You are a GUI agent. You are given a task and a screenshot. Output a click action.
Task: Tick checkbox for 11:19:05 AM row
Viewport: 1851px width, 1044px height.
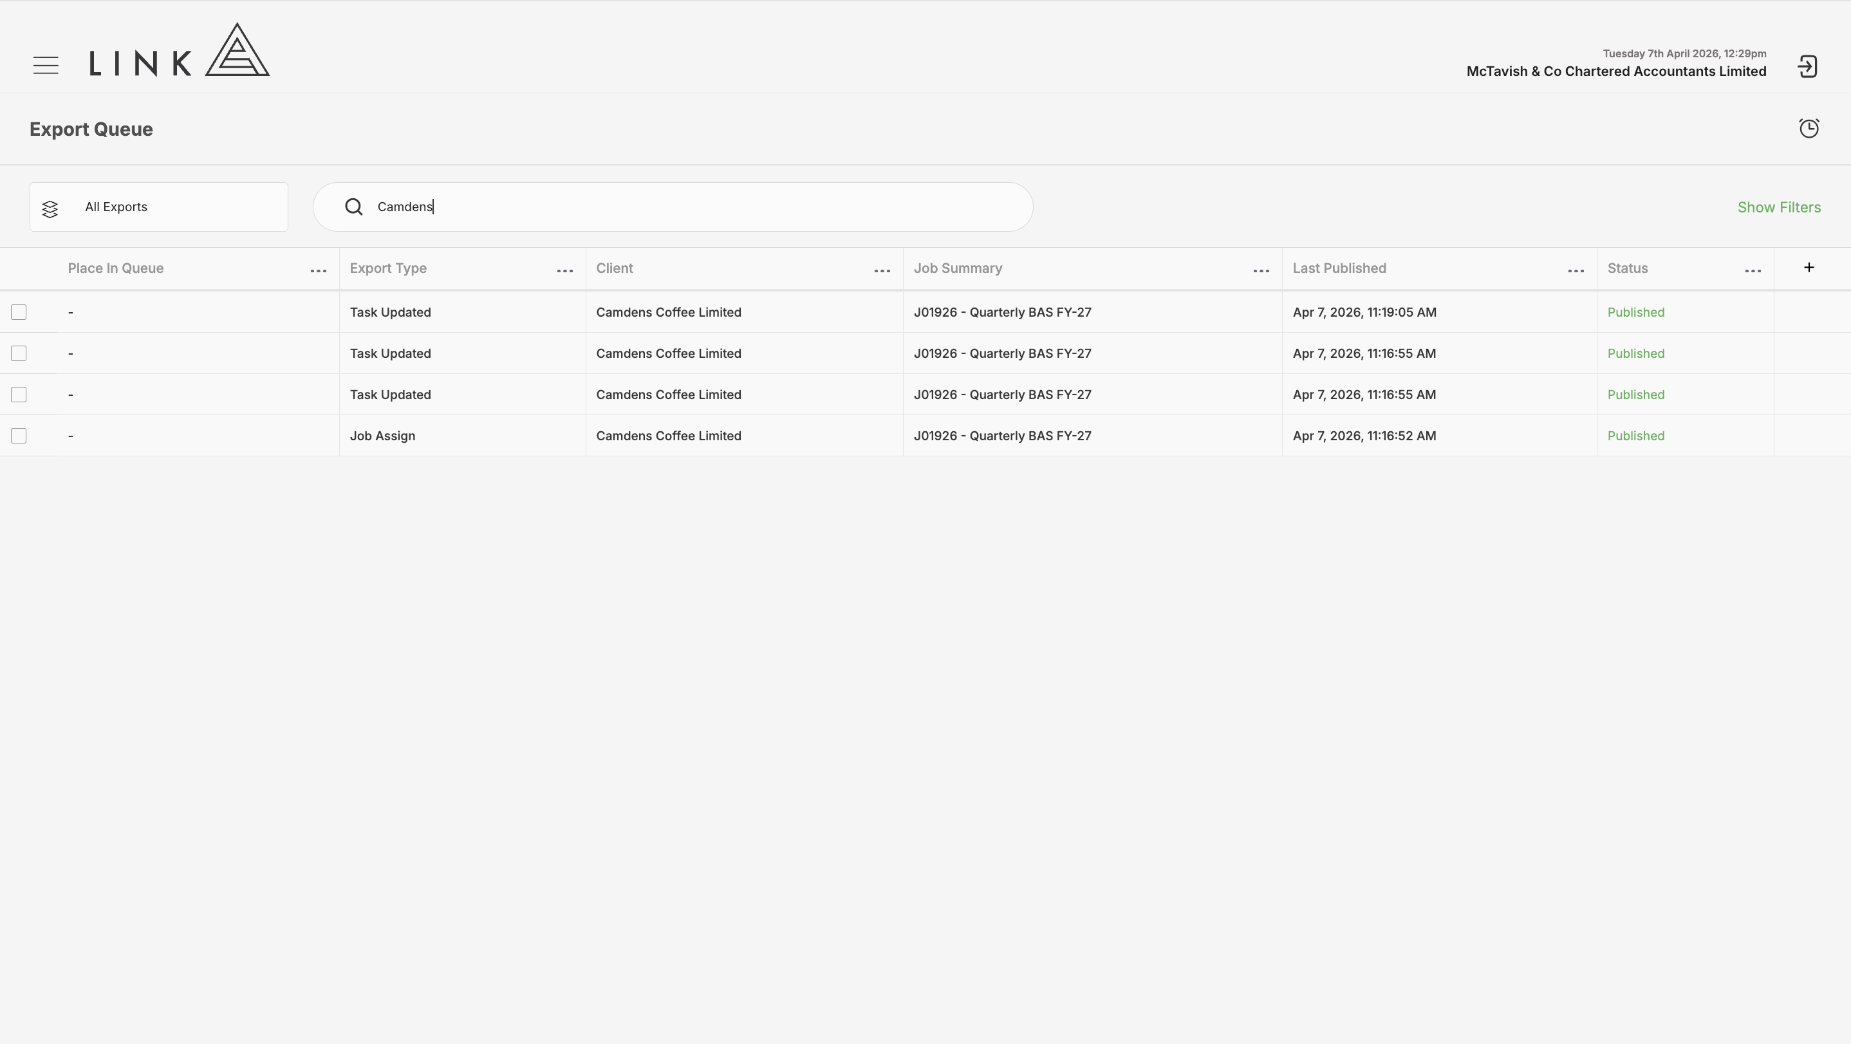[x=19, y=312]
